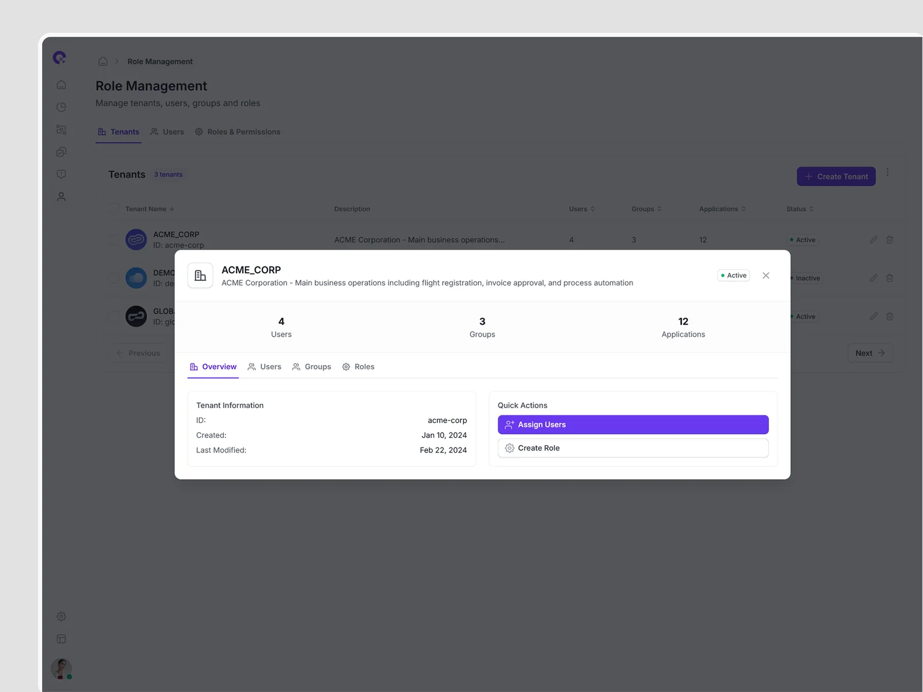Click the edit pencil for ACME_CORP row
This screenshot has height=692, width=923.
click(873, 239)
